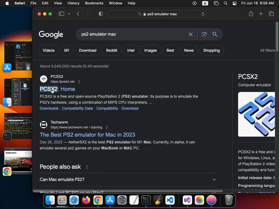Image resolution: width=279 pixels, height=209 pixels.
Task: Open more options for Techworm result
Action: (107, 127)
